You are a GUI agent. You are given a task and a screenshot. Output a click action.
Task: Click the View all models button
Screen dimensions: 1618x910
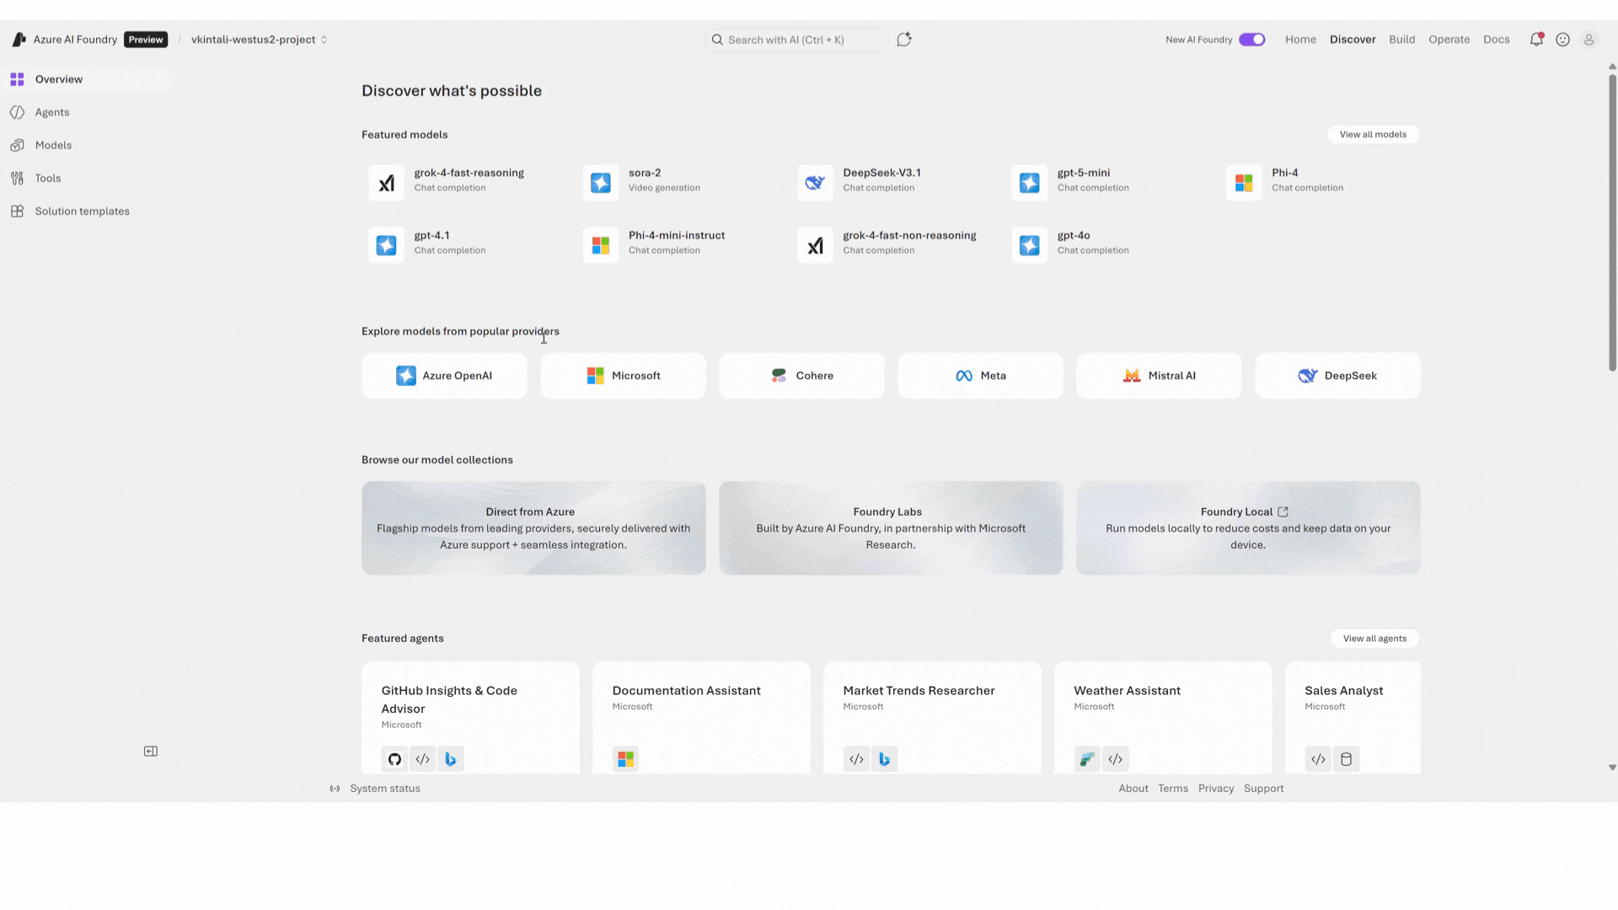[1373, 134]
